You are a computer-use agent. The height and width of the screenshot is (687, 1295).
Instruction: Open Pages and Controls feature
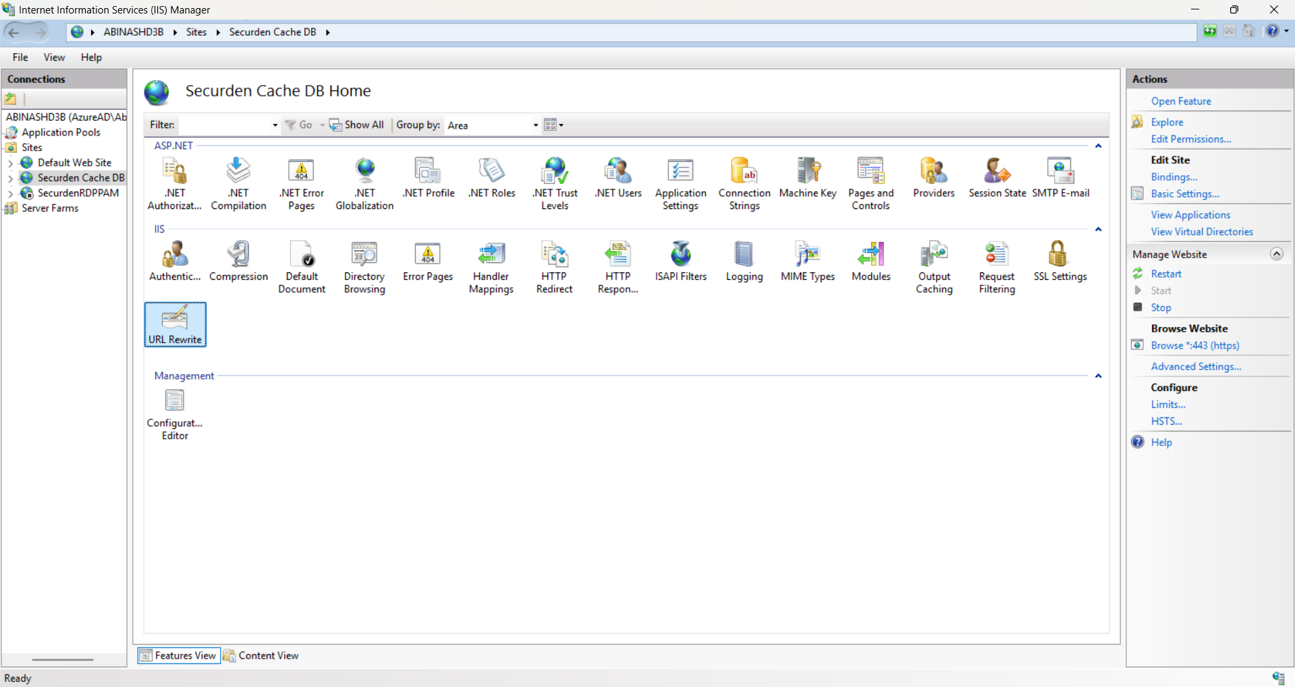pyautogui.click(x=871, y=183)
